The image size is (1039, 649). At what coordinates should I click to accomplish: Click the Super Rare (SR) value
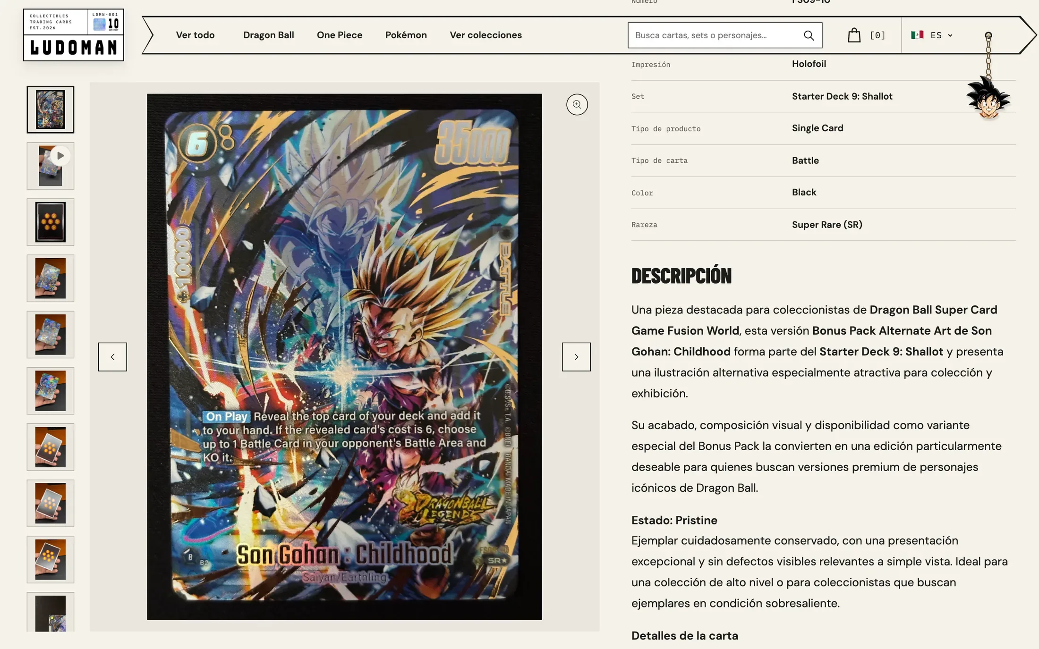point(827,225)
